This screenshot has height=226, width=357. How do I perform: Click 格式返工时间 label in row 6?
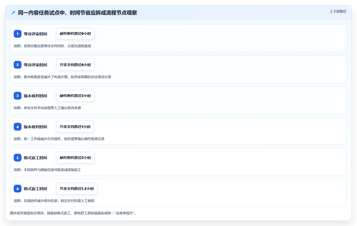[35, 189]
